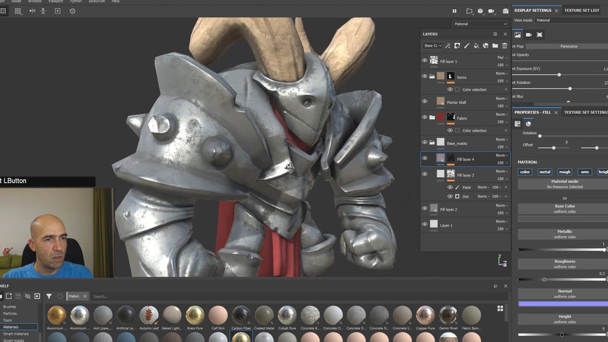The image size is (608, 342).
Task: Open the Viewport menu
Action: (55, 2)
